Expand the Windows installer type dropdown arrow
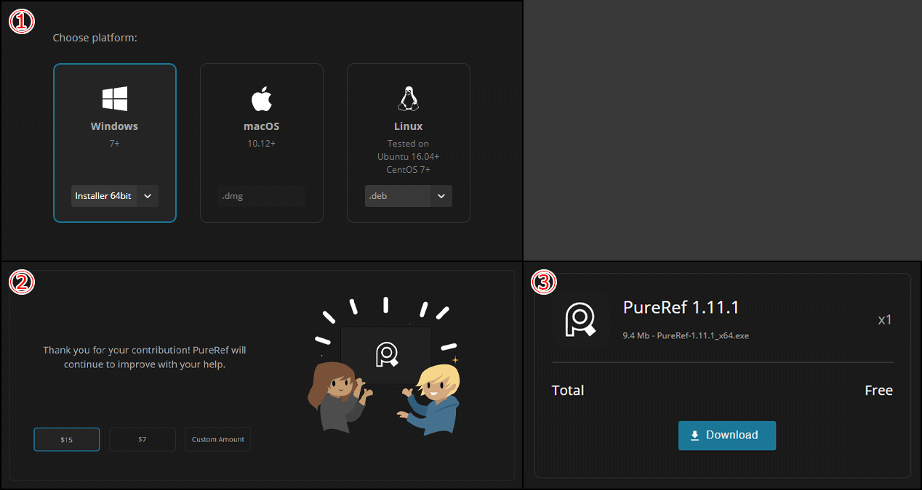Screen dimensions: 922x490 [x=148, y=196]
